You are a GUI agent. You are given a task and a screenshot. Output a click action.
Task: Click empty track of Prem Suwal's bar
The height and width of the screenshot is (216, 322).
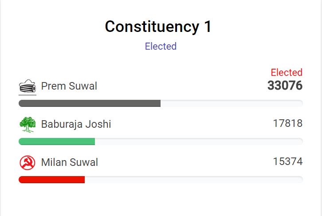click(x=232, y=103)
